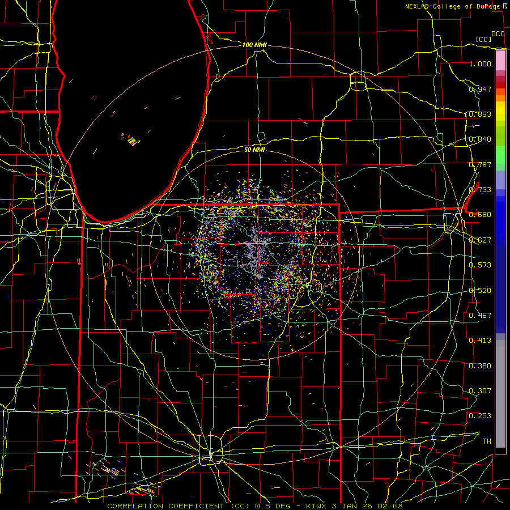
Task: Click the 0.840 scale value
Action: coord(480,139)
